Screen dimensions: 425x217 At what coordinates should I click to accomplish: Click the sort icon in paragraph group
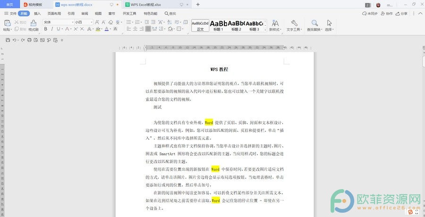[169, 22]
